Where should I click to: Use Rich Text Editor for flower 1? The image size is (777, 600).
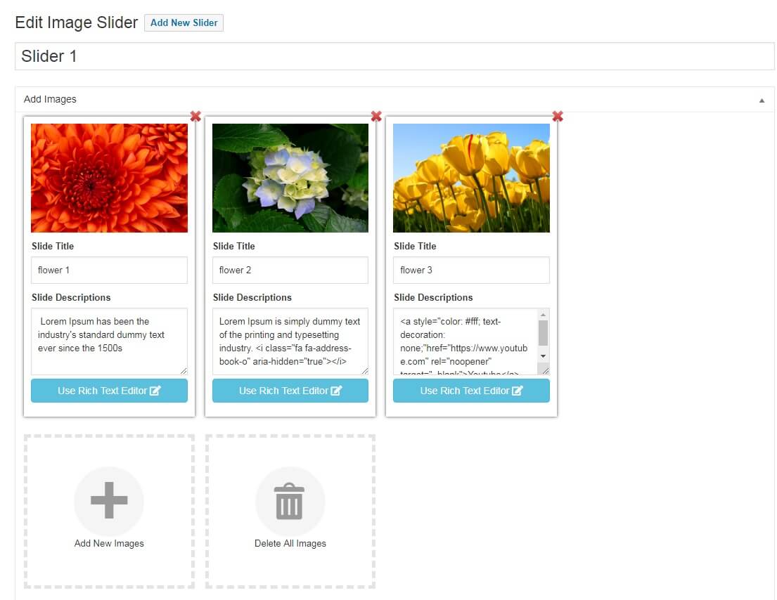point(109,391)
